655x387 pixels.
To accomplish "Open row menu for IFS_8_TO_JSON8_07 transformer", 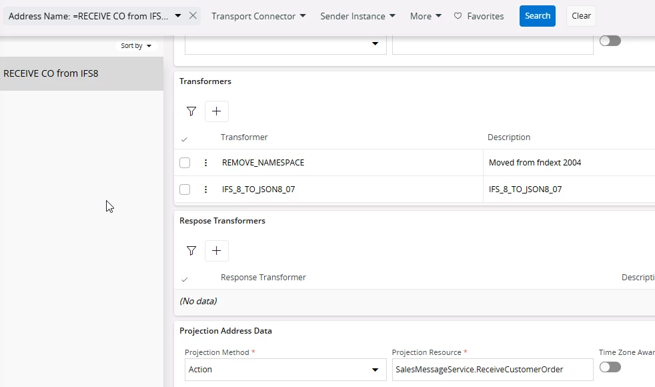I will click(x=205, y=189).
